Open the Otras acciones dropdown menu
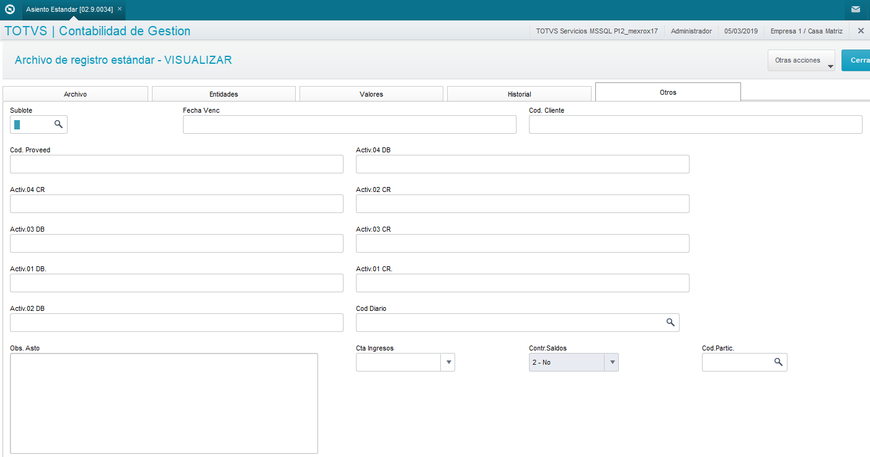 [x=801, y=61]
